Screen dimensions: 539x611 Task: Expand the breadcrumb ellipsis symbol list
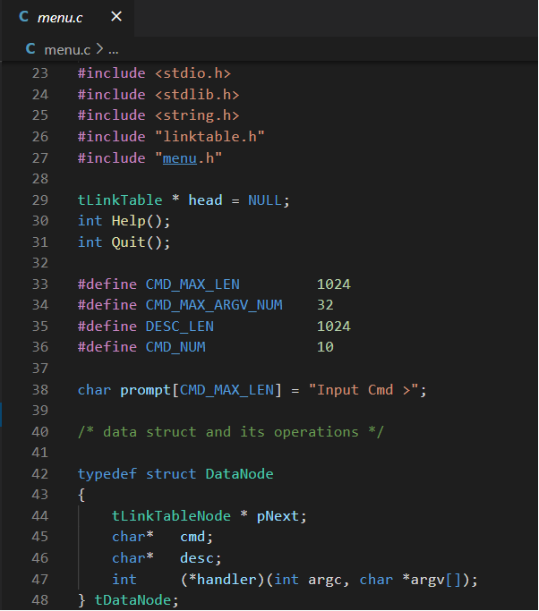113,48
